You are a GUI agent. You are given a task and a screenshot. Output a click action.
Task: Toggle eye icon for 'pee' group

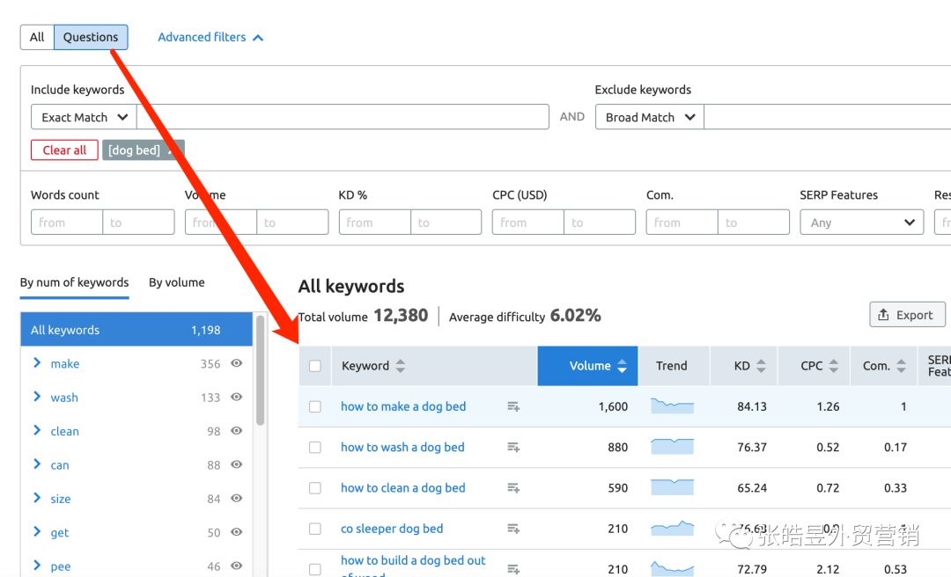(237, 566)
